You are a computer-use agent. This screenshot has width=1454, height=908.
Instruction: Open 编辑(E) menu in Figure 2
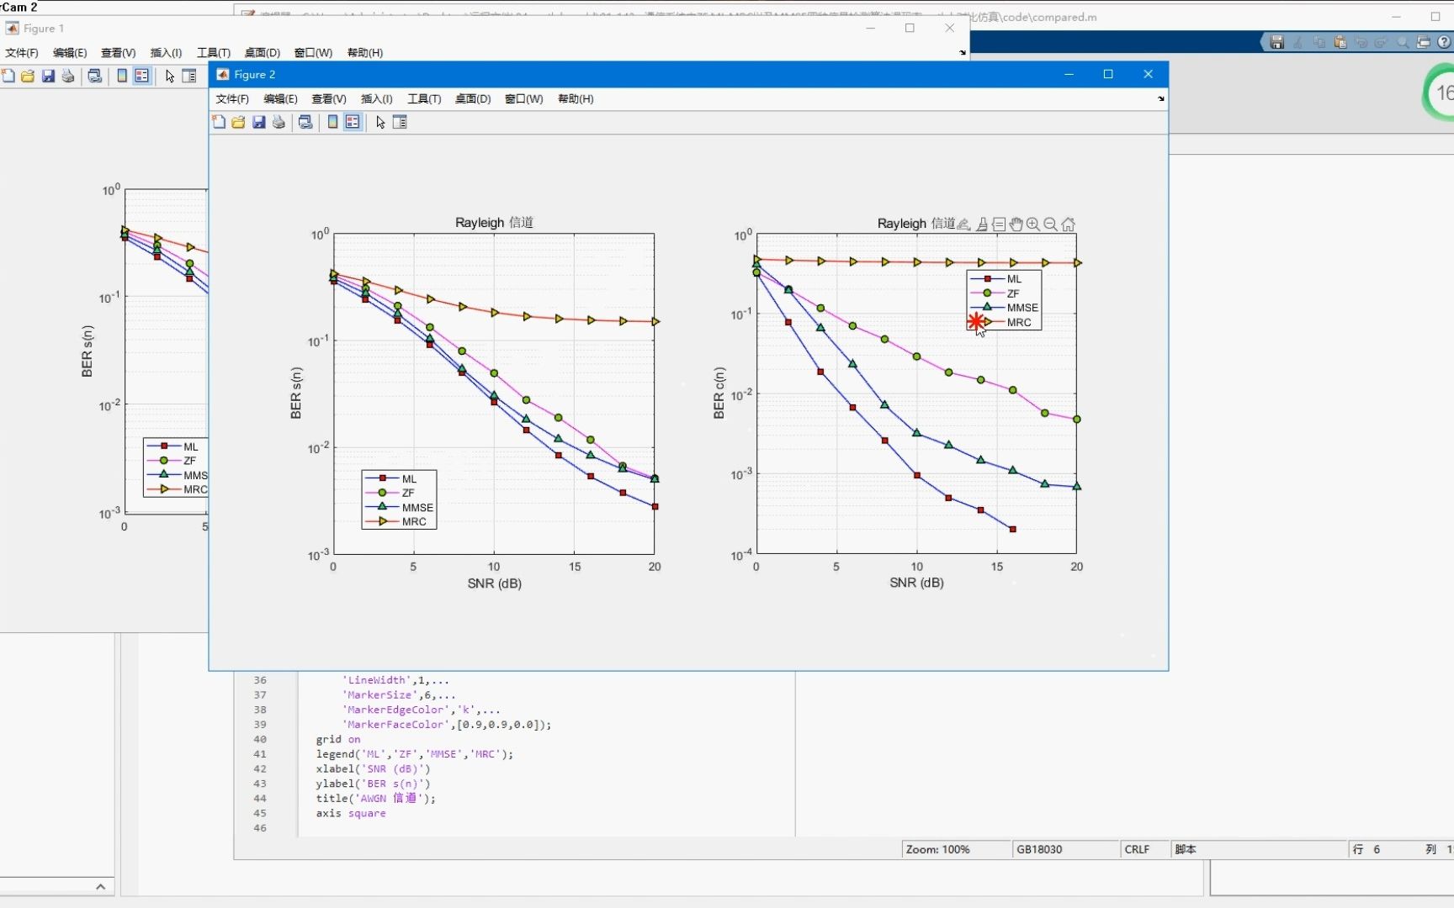point(280,99)
